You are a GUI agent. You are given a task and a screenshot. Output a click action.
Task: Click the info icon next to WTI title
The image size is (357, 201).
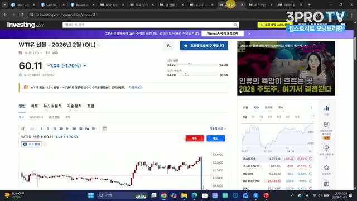pos(99,45)
